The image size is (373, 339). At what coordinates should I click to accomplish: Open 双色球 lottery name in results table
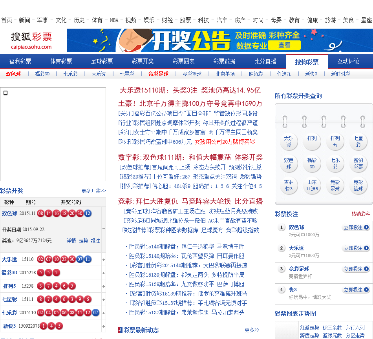click(9, 213)
